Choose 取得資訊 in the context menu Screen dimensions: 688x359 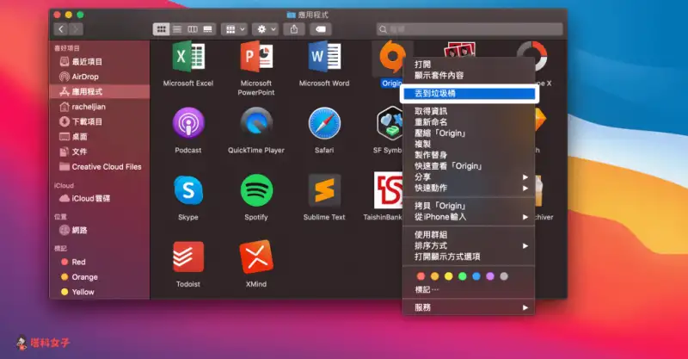pos(469,111)
